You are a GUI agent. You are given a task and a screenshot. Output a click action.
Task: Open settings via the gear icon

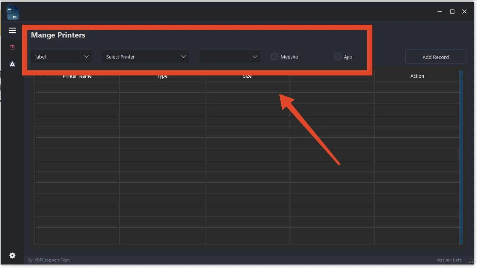click(x=12, y=255)
